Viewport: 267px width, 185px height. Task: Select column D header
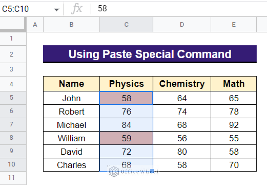click(182, 24)
